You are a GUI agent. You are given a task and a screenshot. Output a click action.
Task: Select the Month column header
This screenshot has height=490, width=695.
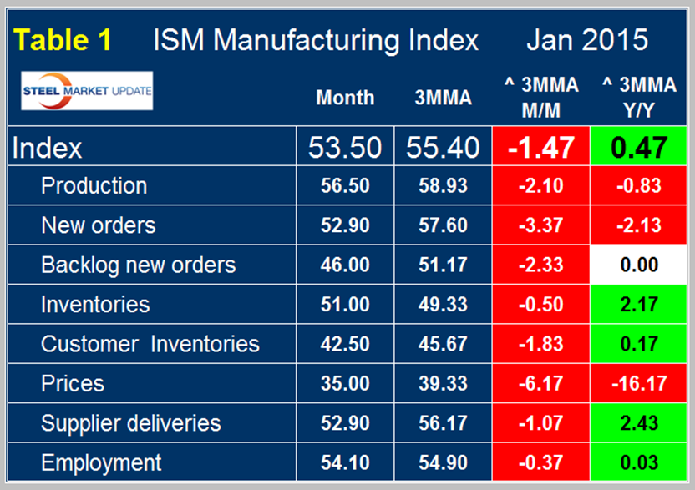coord(345,98)
